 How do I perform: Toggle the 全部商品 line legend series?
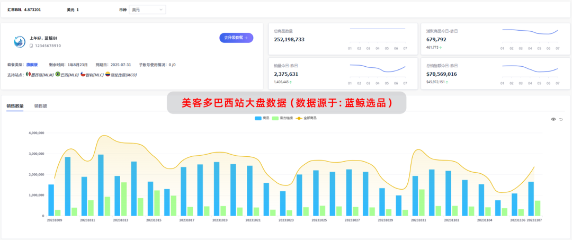tap(306, 118)
